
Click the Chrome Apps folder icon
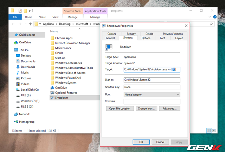(x=52, y=38)
